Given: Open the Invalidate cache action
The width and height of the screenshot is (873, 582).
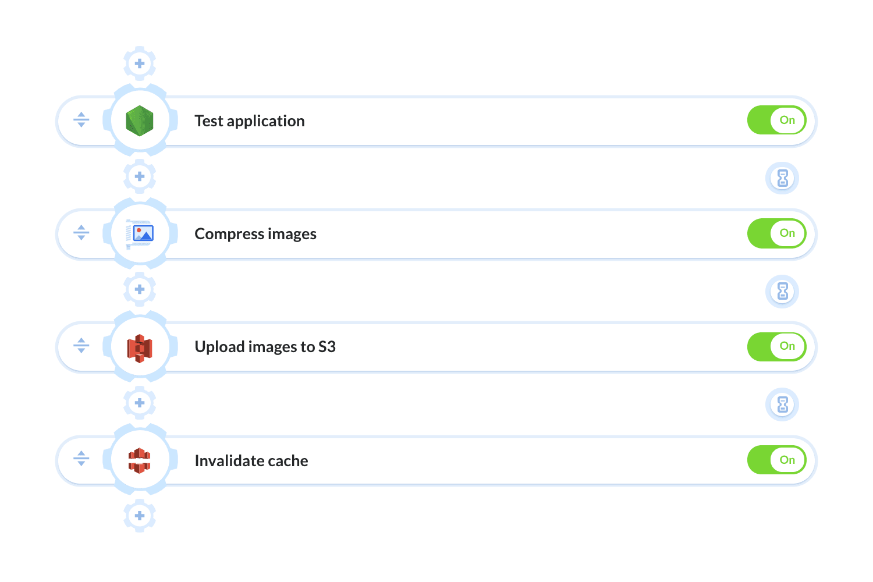Looking at the screenshot, I should coord(251,461).
